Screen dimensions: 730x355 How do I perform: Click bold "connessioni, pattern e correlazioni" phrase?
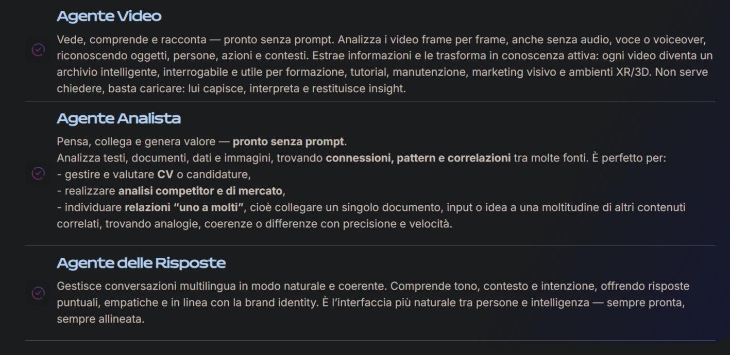(418, 158)
